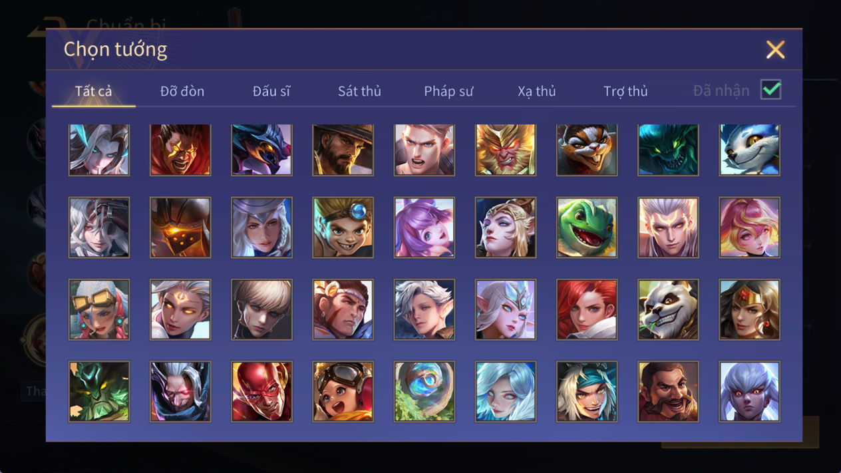Show the Pháp sư hero category
Screen dimensions: 841x473
pyautogui.click(x=448, y=91)
